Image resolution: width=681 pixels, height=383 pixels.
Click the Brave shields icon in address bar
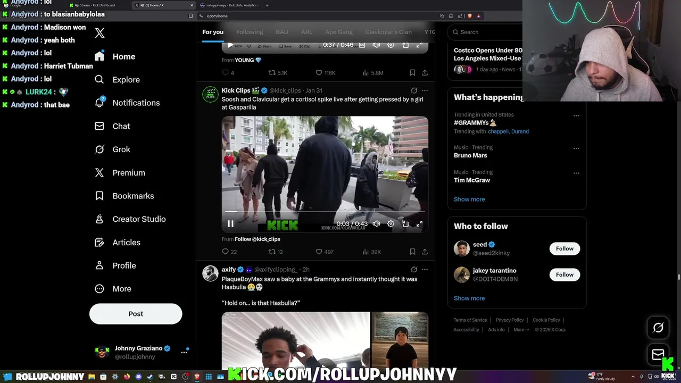[470, 16]
